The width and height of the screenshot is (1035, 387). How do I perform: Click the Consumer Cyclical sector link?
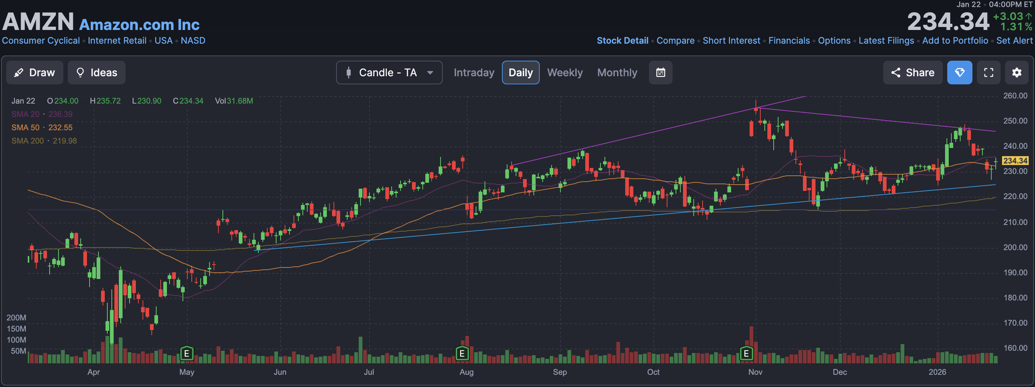click(x=41, y=41)
